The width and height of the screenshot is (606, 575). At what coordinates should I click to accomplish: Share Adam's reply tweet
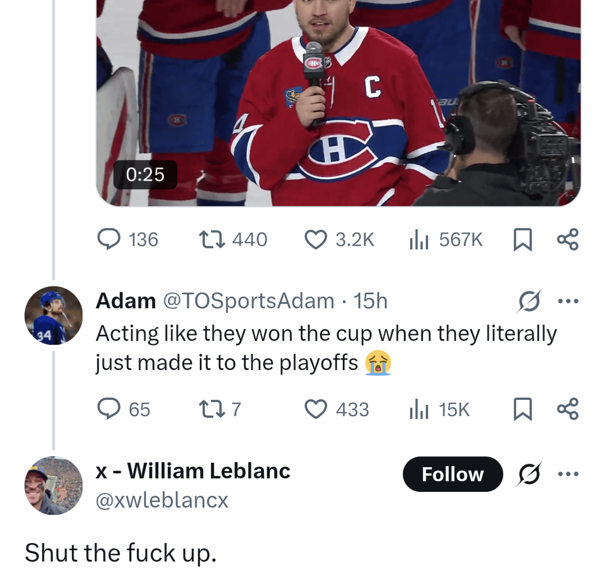(568, 409)
